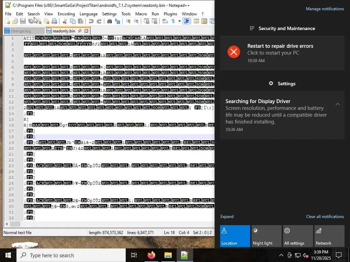Open the Edit menu
Image resolution: width=350 pixels, height=262 pixels.
click(x=19, y=14)
